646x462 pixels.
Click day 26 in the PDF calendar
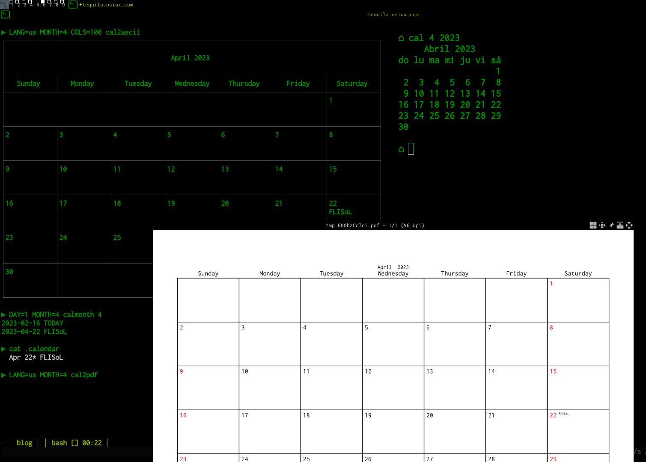[368, 459]
